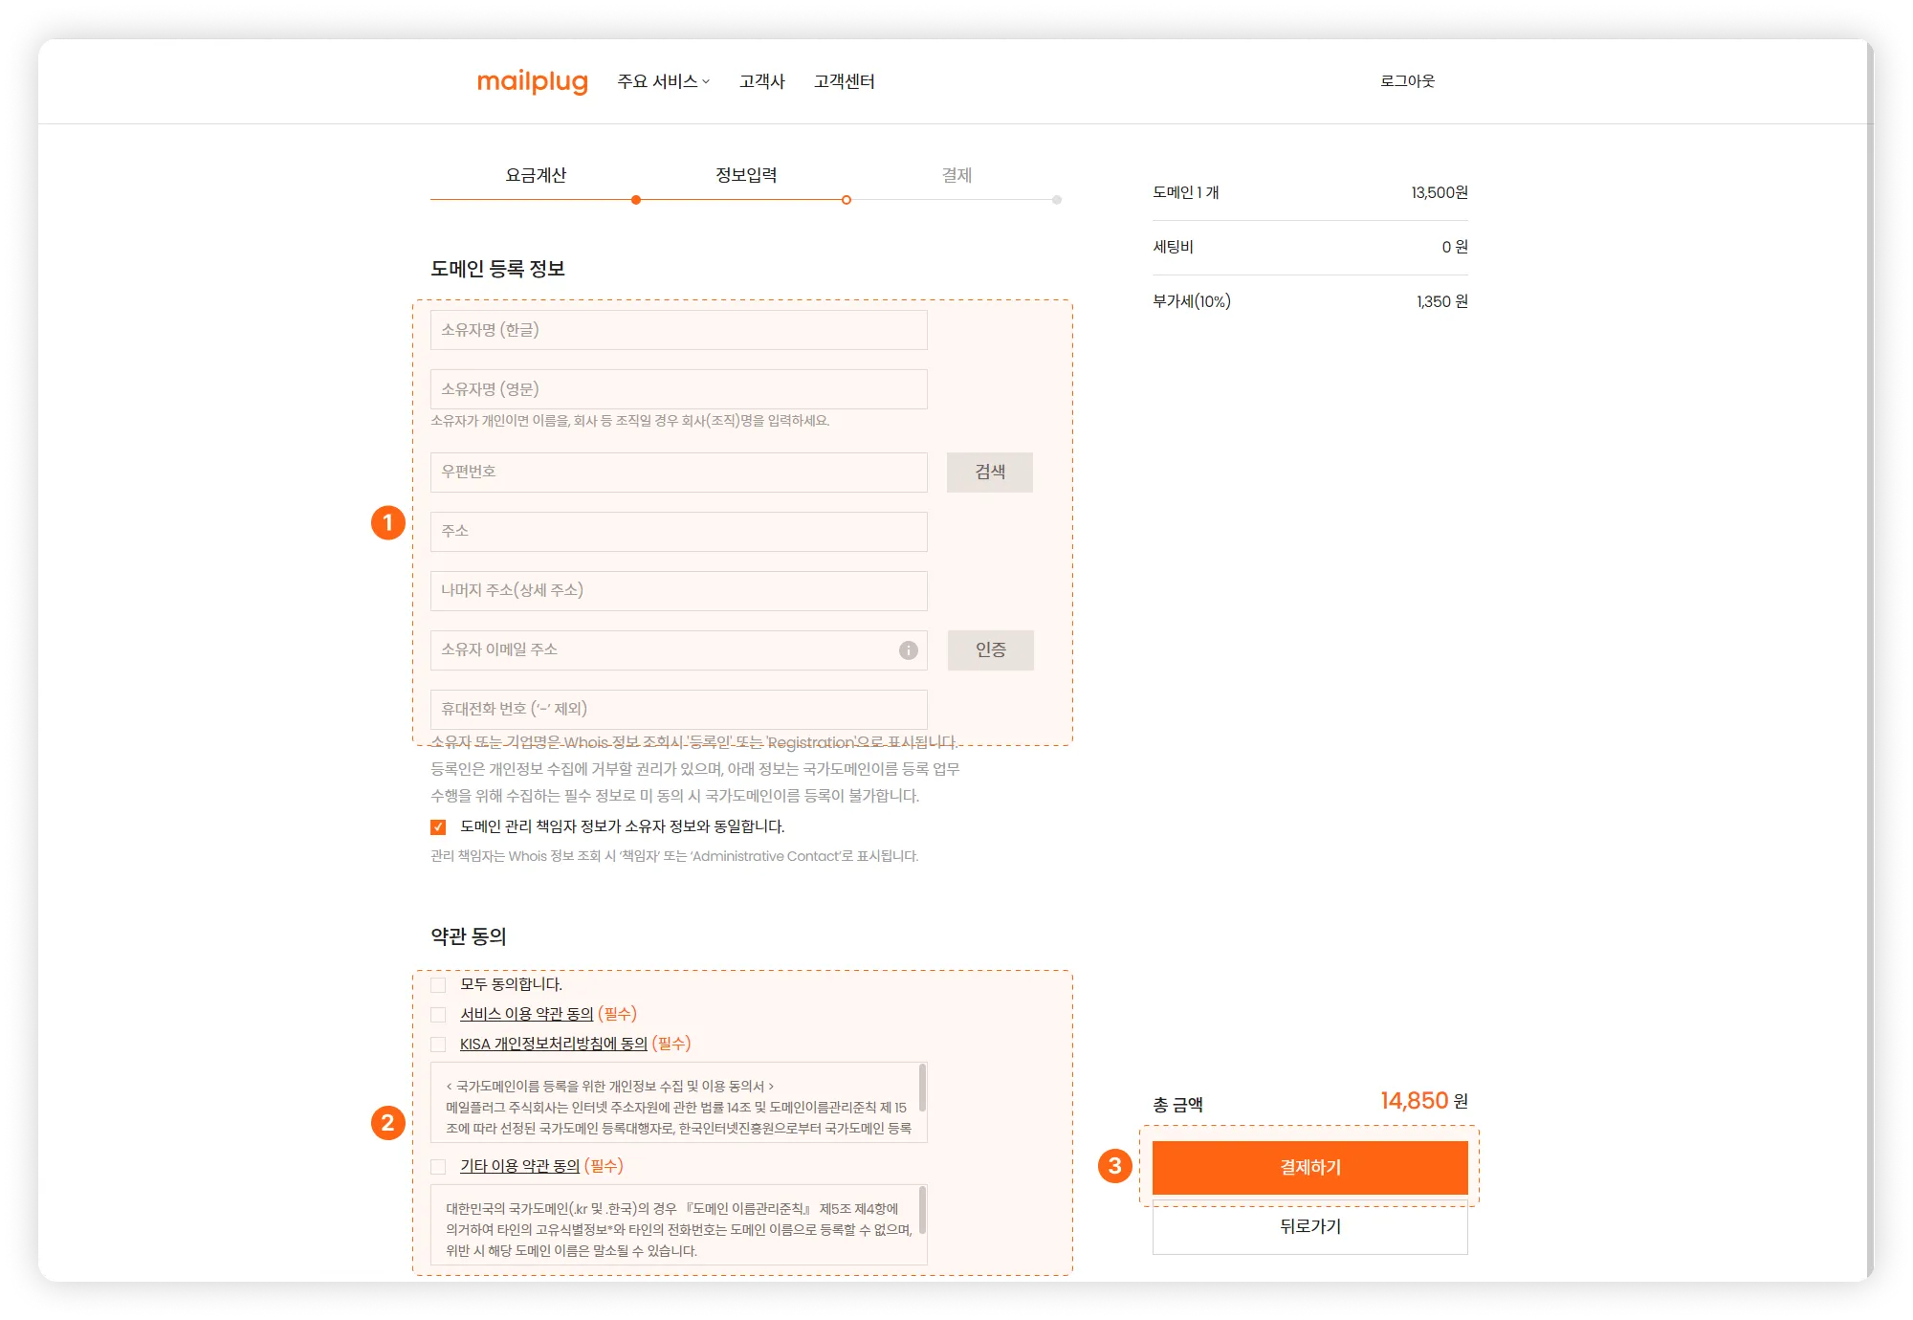Click the 소유자명 (한글) input field
This screenshot has height=1320, width=1913.
(x=678, y=330)
